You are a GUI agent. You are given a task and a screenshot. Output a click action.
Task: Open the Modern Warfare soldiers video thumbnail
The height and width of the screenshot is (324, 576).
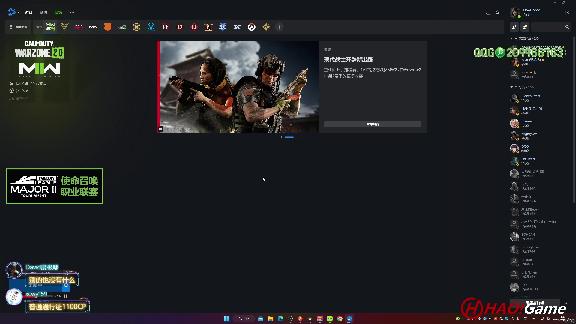tap(238, 87)
